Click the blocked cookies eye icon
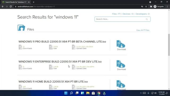 point(142,6)
